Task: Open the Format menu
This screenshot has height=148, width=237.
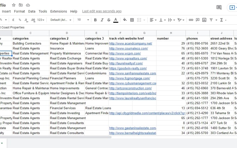Action: [x=20, y=11]
